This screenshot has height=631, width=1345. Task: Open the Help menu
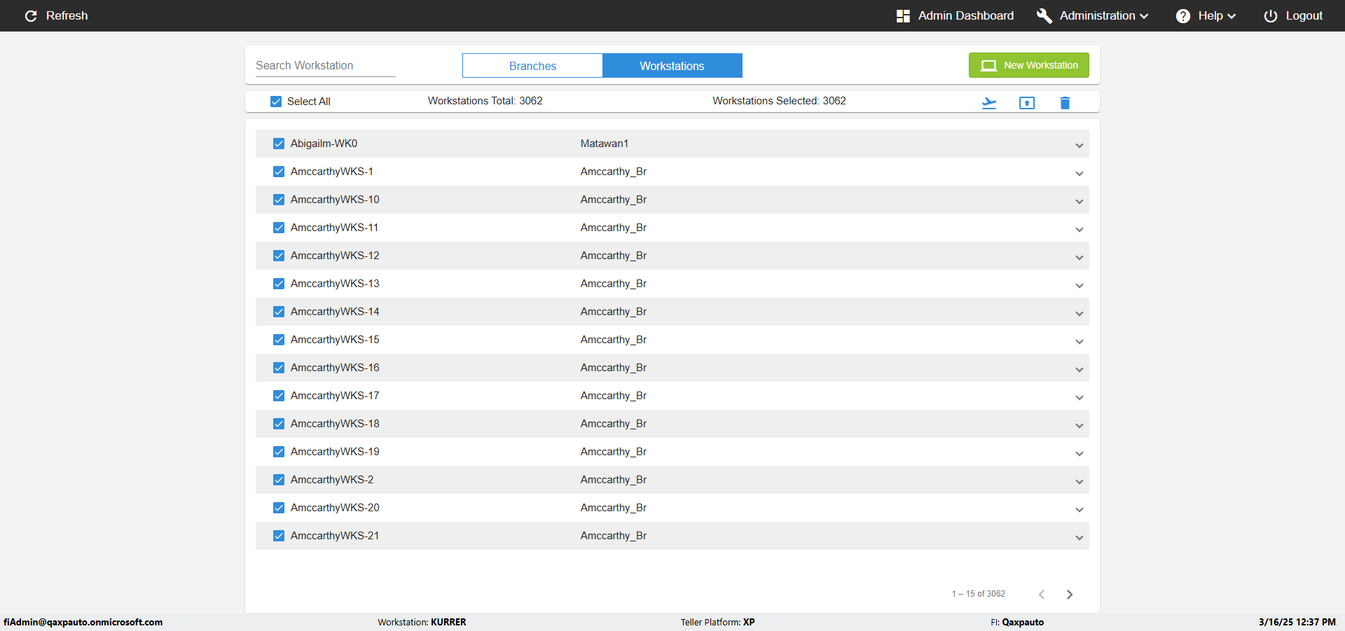(x=1206, y=15)
